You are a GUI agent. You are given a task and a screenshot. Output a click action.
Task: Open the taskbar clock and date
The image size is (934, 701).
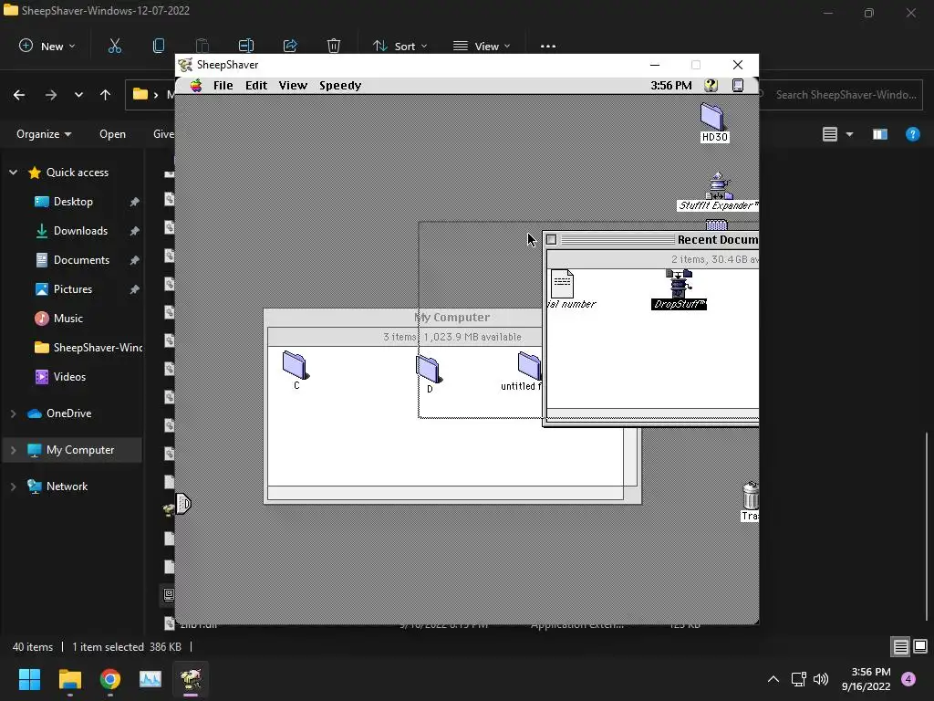[x=867, y=679]
